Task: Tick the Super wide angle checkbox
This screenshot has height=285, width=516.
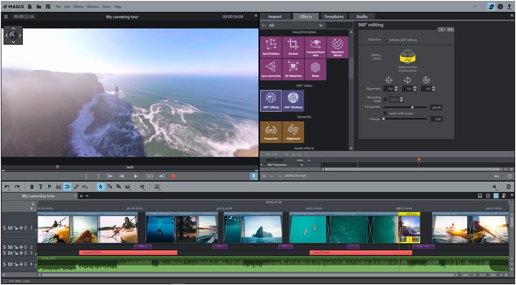Action: pyautogui.click(x=385, y=113)
